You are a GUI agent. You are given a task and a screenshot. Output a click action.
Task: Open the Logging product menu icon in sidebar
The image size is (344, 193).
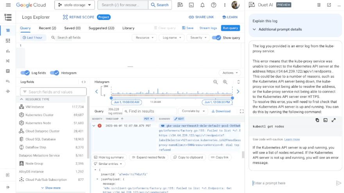(8, 17)
